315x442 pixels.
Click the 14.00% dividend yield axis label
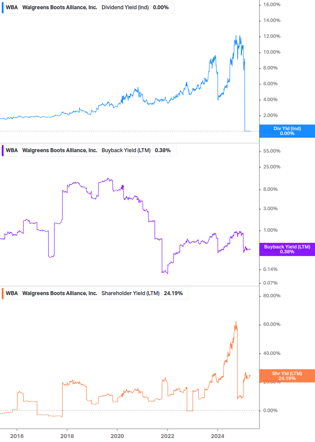(x=272, y=20)
